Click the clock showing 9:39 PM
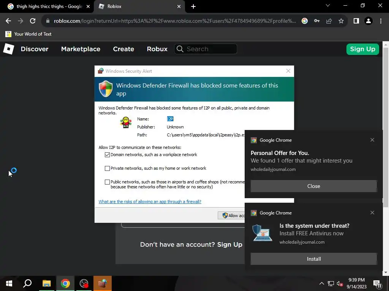Screen dimensions: 389x291 pos(356,280)
